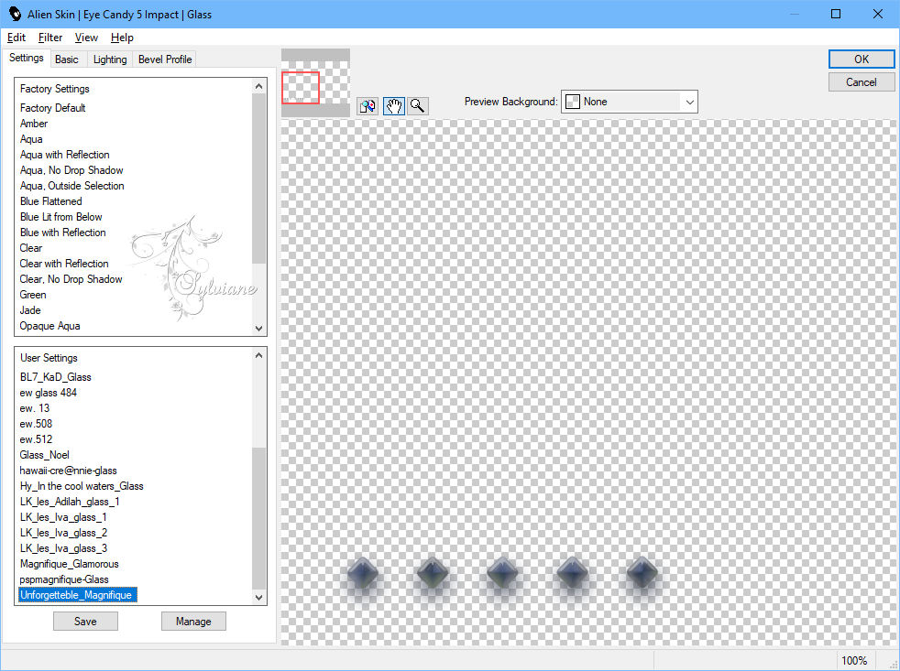Switch to the Basic tab
The height and width of the screenshot is (671, 900).
pos(67,60)
